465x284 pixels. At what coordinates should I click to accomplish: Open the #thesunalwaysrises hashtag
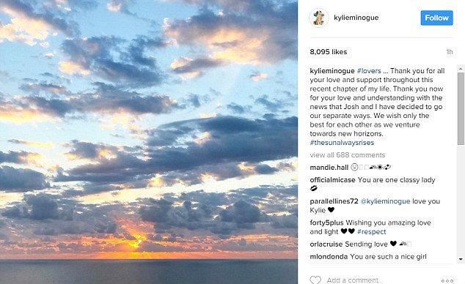342,143
